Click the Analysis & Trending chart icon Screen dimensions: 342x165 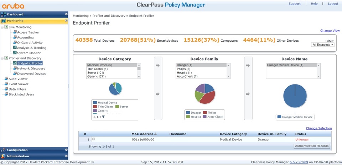(x=15, y=48)
